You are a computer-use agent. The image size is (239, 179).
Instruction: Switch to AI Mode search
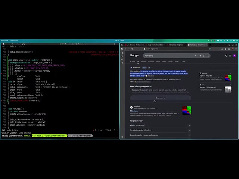pyautogui.click(x=133, y=62)
